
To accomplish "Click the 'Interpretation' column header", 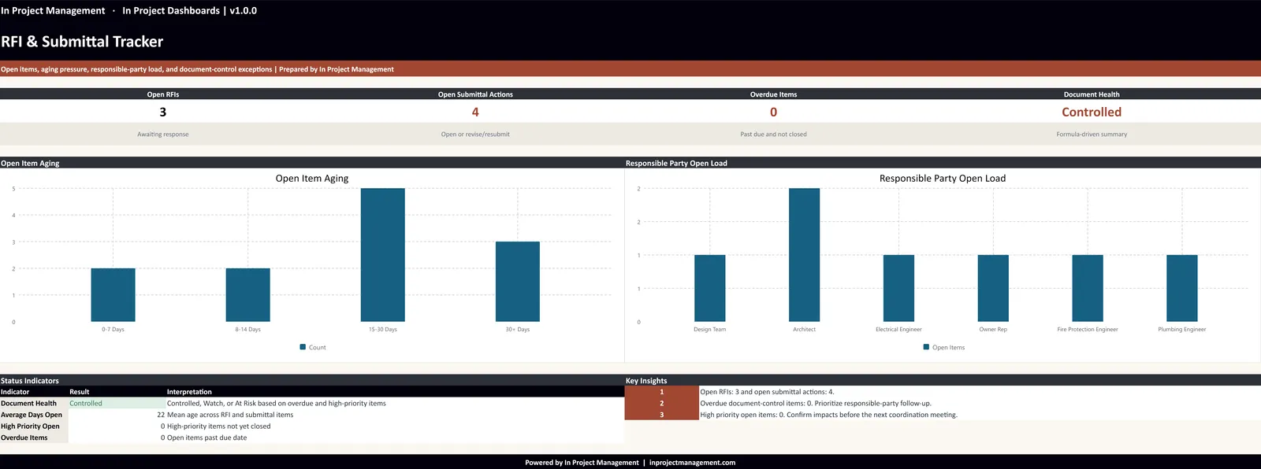I will (189, 392).
